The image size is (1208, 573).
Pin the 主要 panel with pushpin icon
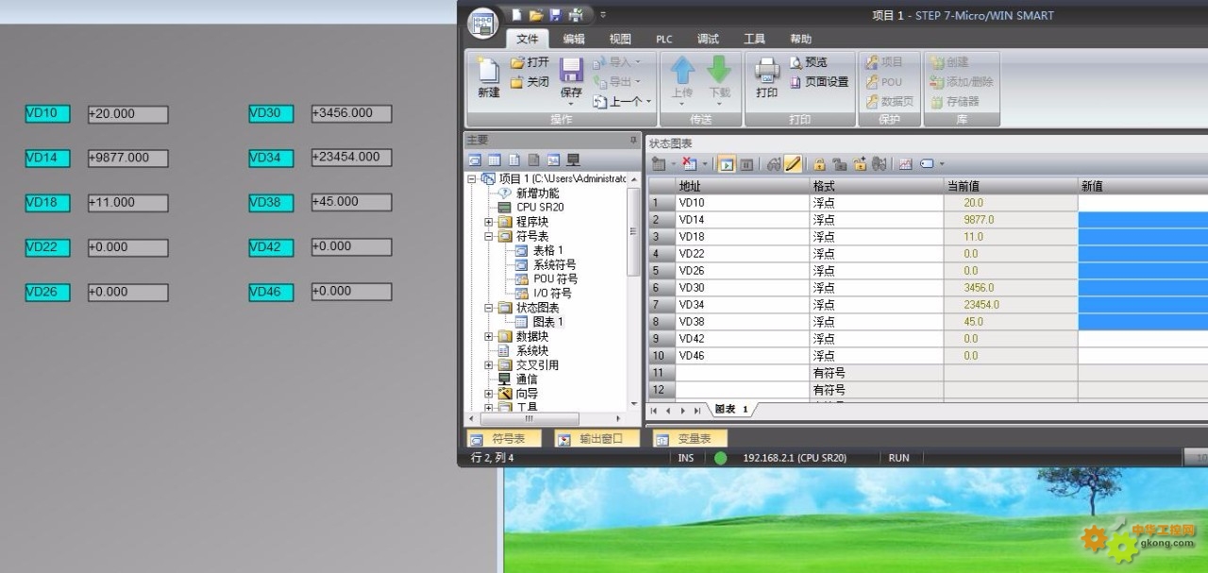633,140
